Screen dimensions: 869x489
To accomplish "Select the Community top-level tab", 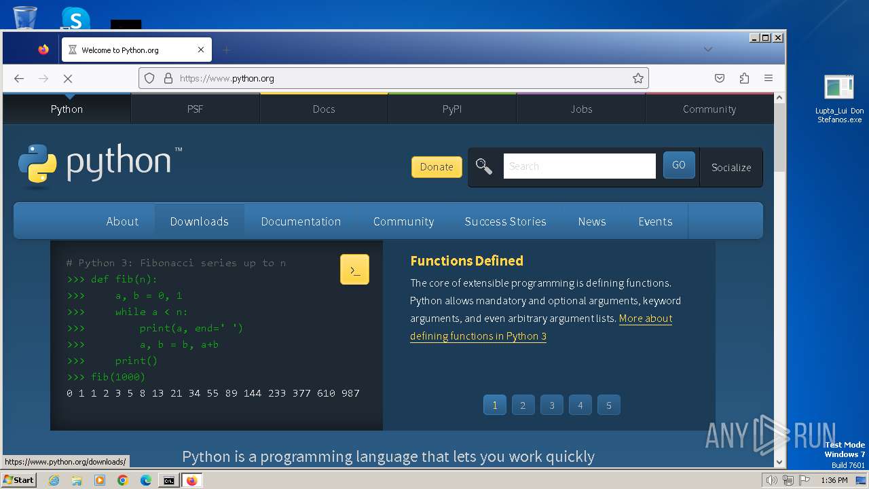I will coord(709,109).
